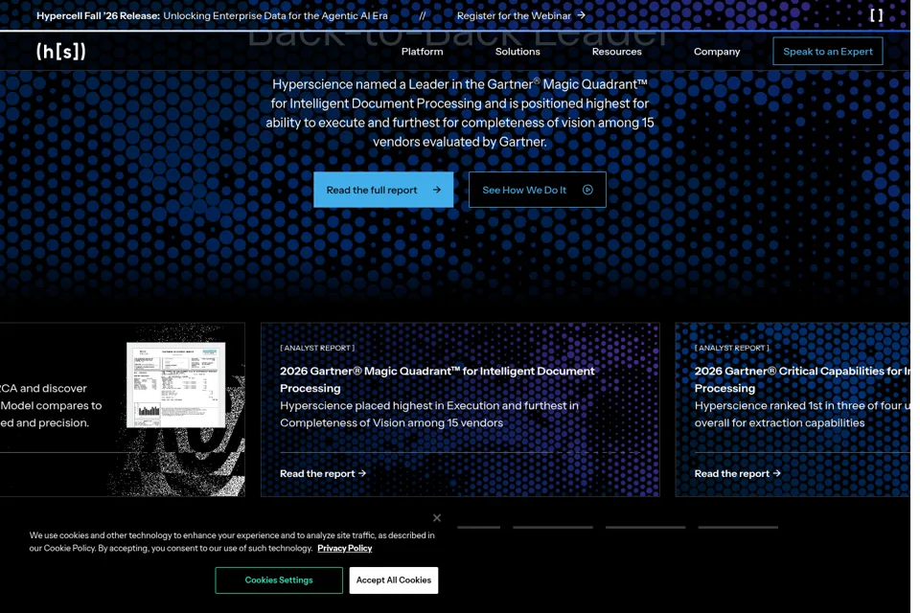The image size is (920, 613).
Task: Select the second carousel indicator bar
Action: [553, 528]
